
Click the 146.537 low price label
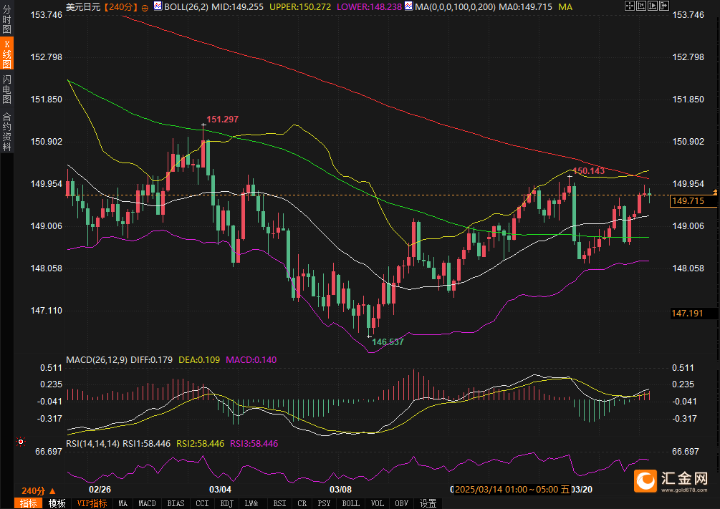(x=388, y=342)
